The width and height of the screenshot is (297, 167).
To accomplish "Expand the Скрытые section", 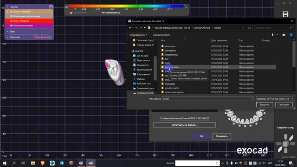I will pyautogui.click(x=7, y=37).
